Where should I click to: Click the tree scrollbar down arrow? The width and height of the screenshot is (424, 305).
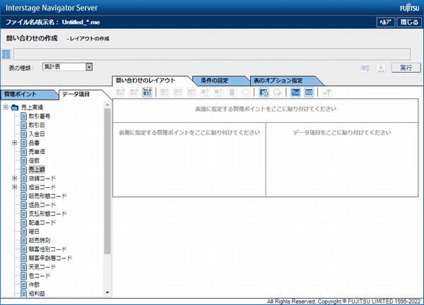click(x=107, y=292)
